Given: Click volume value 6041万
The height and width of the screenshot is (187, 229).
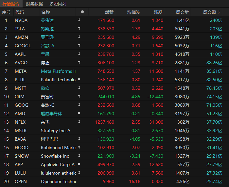Looking at the screenshot, I should coord(182,29).
